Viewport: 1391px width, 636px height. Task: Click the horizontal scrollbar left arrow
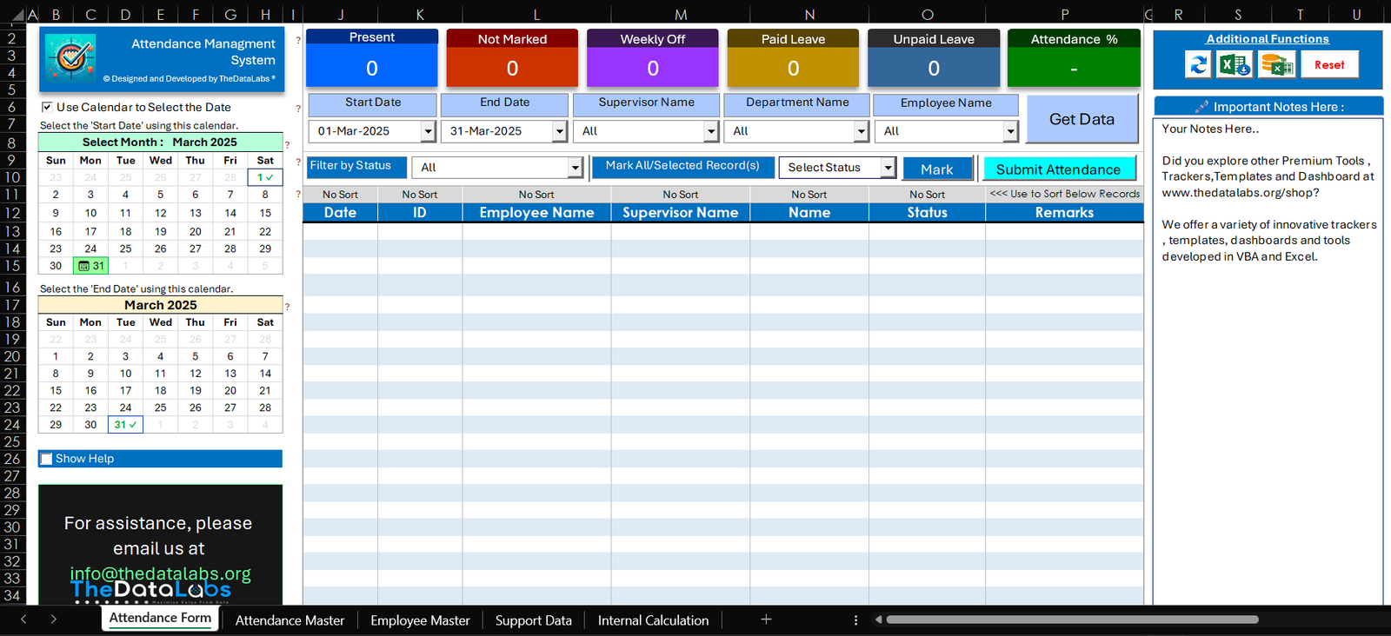[x=878, y=619]
